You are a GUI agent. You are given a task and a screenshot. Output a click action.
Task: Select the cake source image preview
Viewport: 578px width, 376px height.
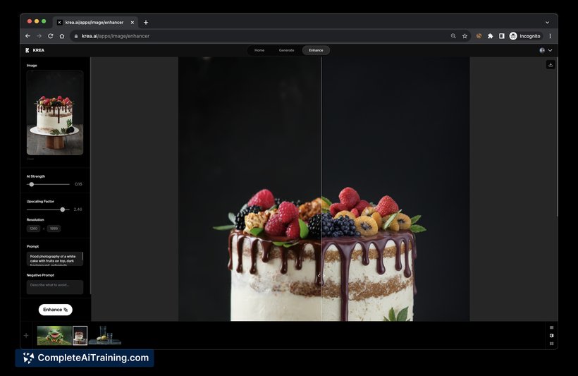pos(55,113)
